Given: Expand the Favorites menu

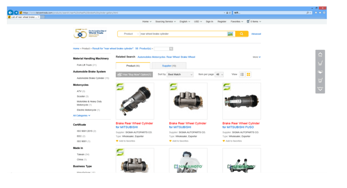Looking at the screenshot, I should pyautogui.click(x=236, y=21).
